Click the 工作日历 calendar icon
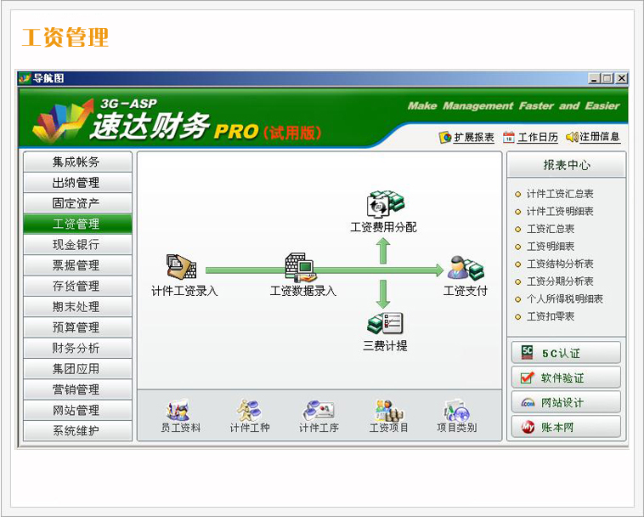 click(508, 137)
